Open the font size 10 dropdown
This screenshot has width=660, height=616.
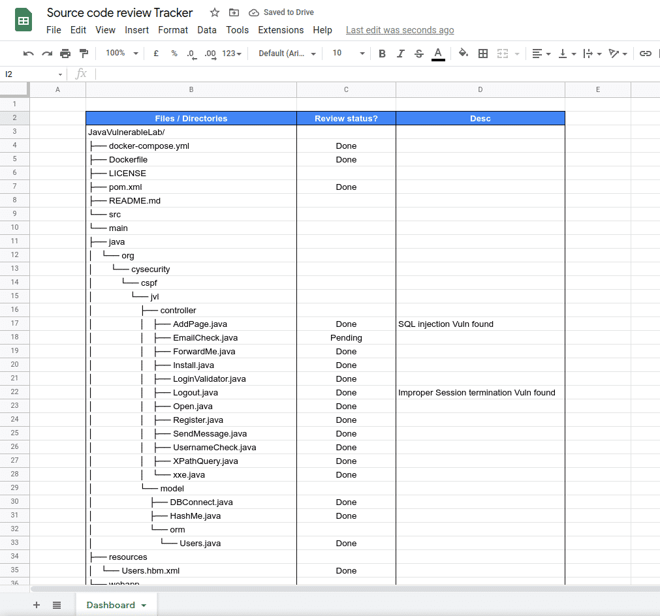pos(349,53)
